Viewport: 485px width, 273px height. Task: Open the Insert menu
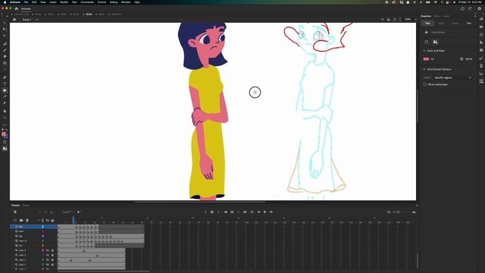pos(53,2)
